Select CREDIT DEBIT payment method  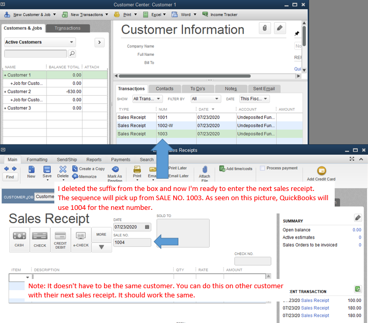coord(60,240)
